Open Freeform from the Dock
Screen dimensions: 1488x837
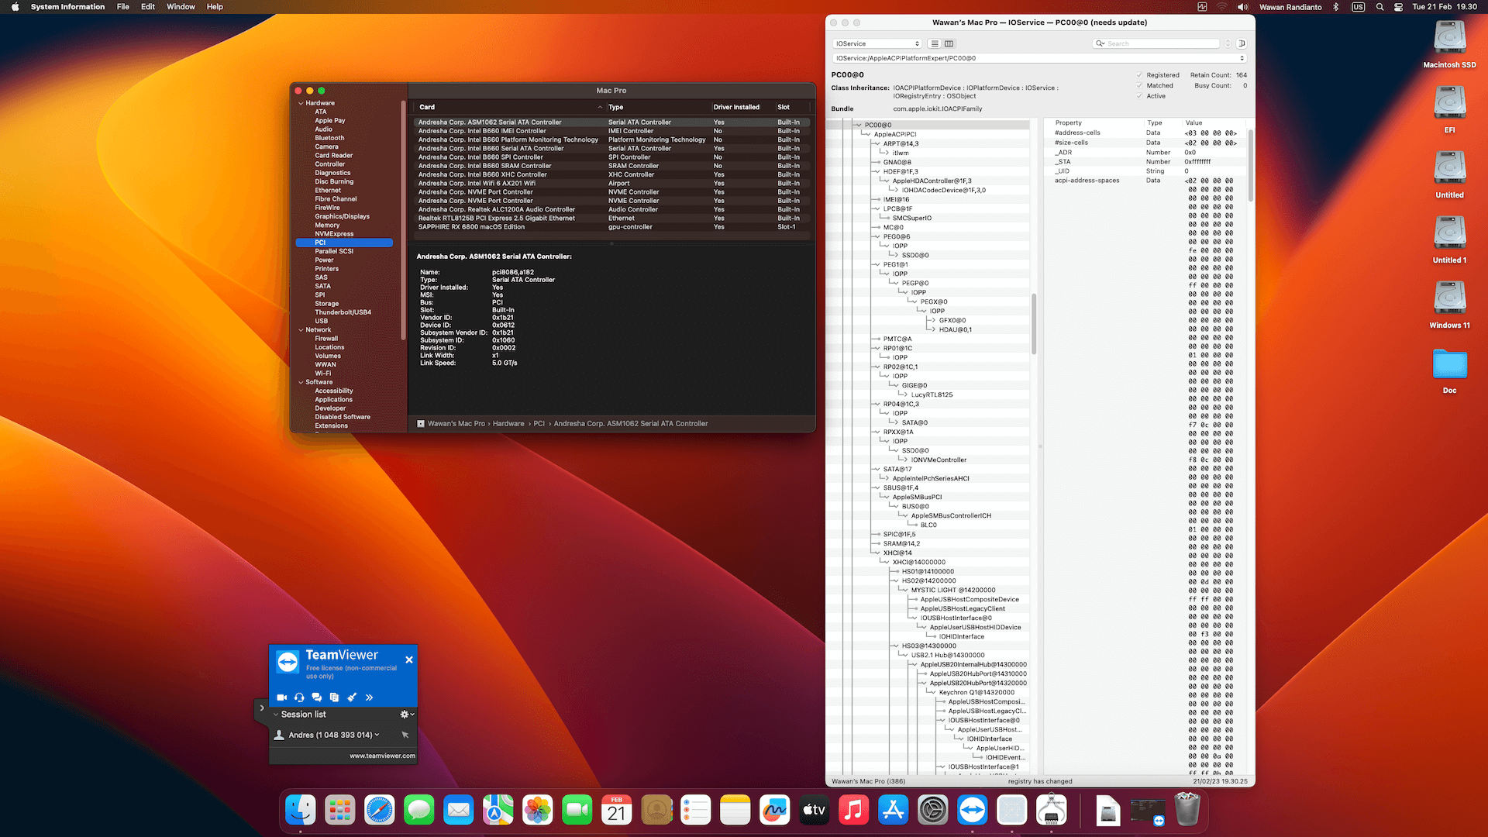click(774, 811)
